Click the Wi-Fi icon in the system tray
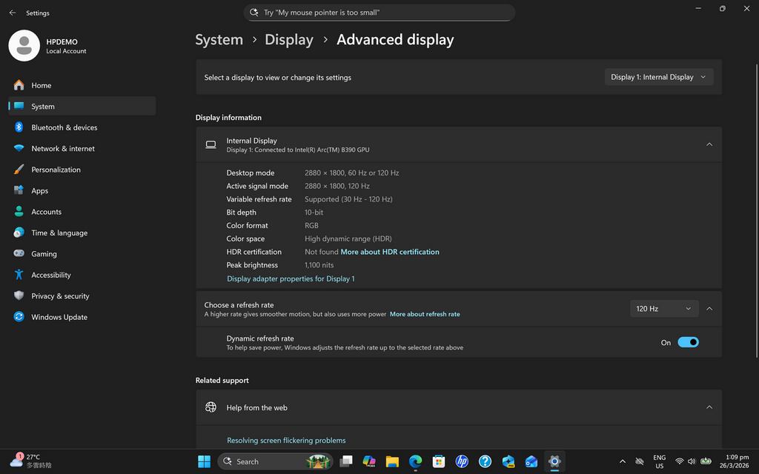 tap(680, 461)
